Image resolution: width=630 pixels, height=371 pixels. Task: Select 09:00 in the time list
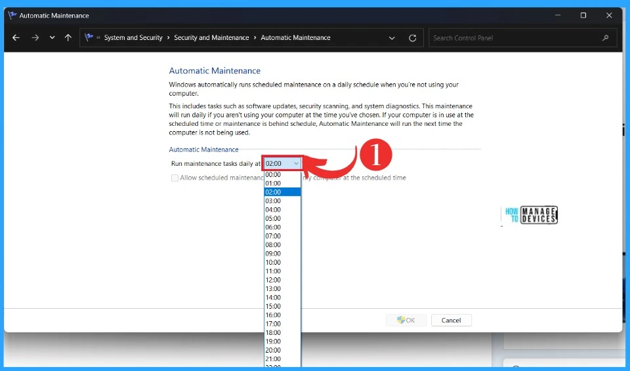click(x=282, y=254)
